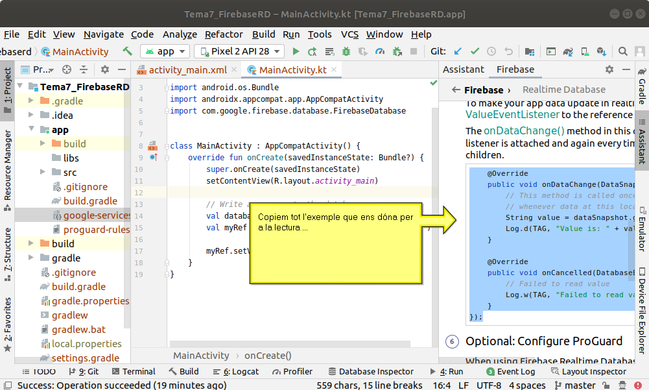Click Collapse All icon in Project panel

[x=84, y=69]
